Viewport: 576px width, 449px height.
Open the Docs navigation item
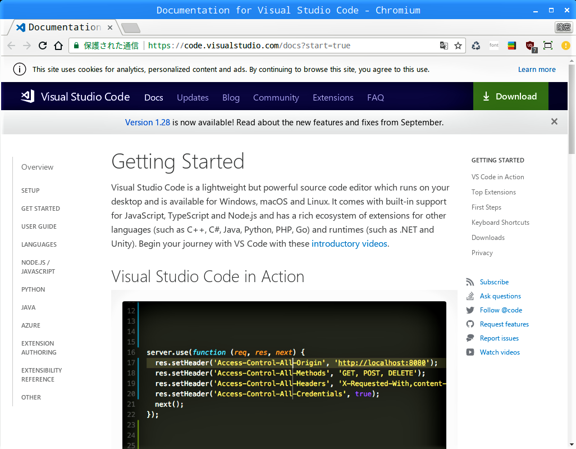pyautogui.click(x=154, y=97)
